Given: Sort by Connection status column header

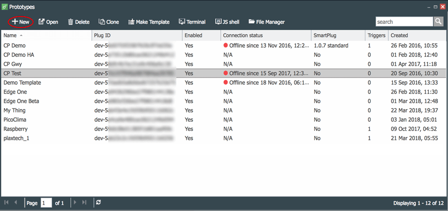Looking at the screenshot, I should click(x=266, y=36).
